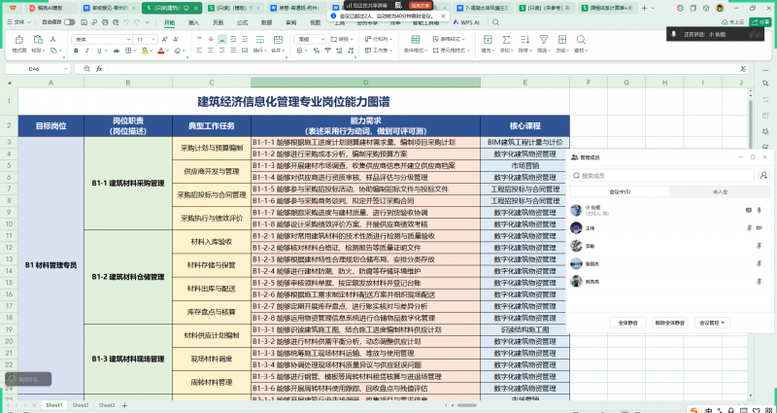
Task: Click the AutoSum sigma icon
Action: coord(506,40)
